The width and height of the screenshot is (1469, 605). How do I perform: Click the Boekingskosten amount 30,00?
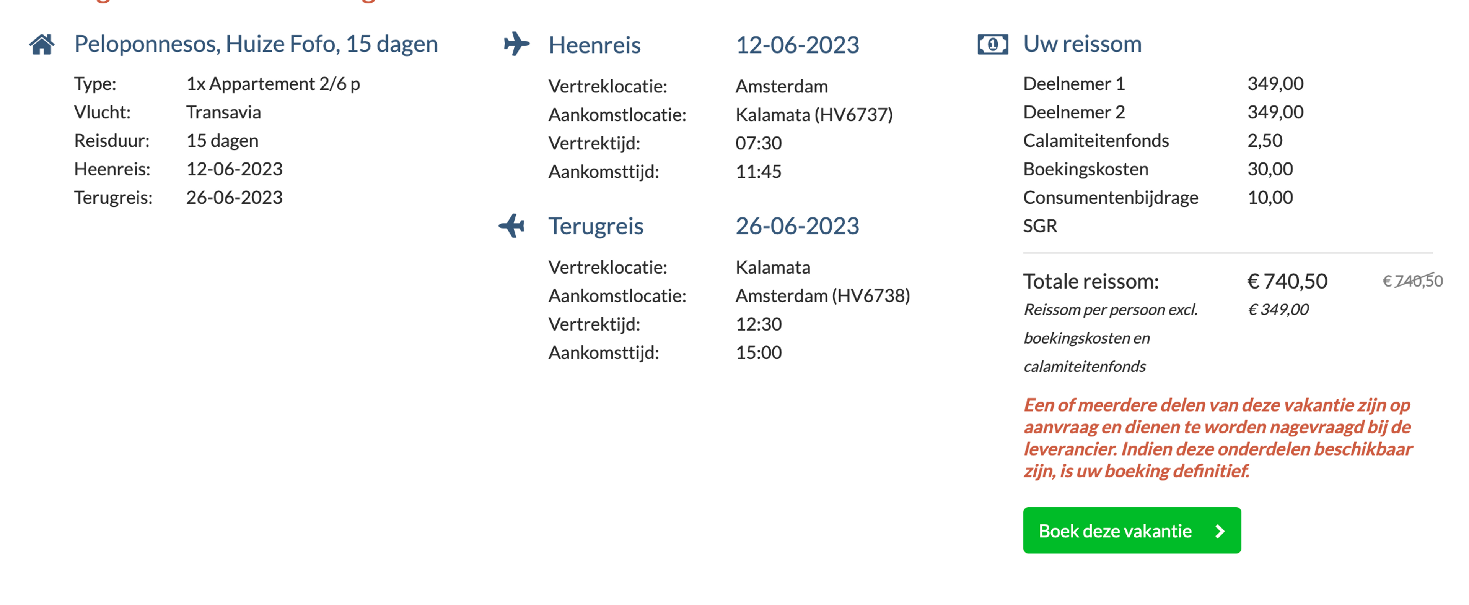[x=1270, y=169]
